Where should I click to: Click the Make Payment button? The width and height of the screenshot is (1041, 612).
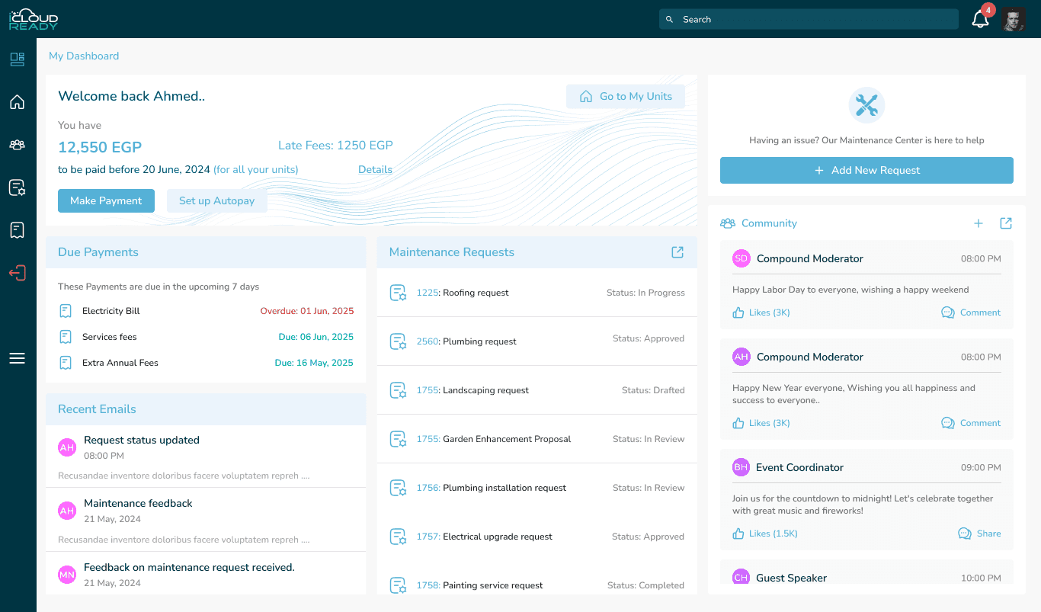(106, 200)
